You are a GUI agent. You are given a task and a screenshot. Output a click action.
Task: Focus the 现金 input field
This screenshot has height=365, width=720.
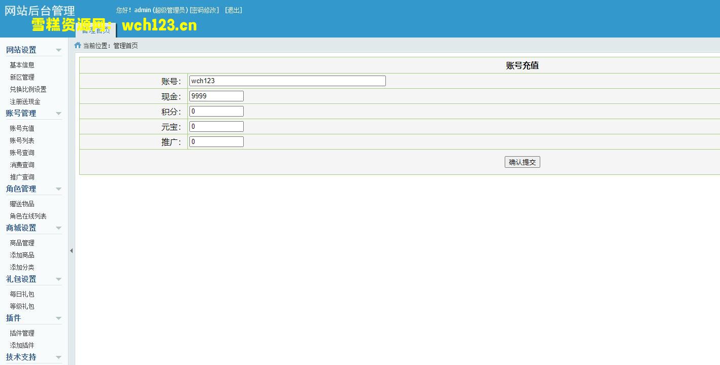[216, 96]
